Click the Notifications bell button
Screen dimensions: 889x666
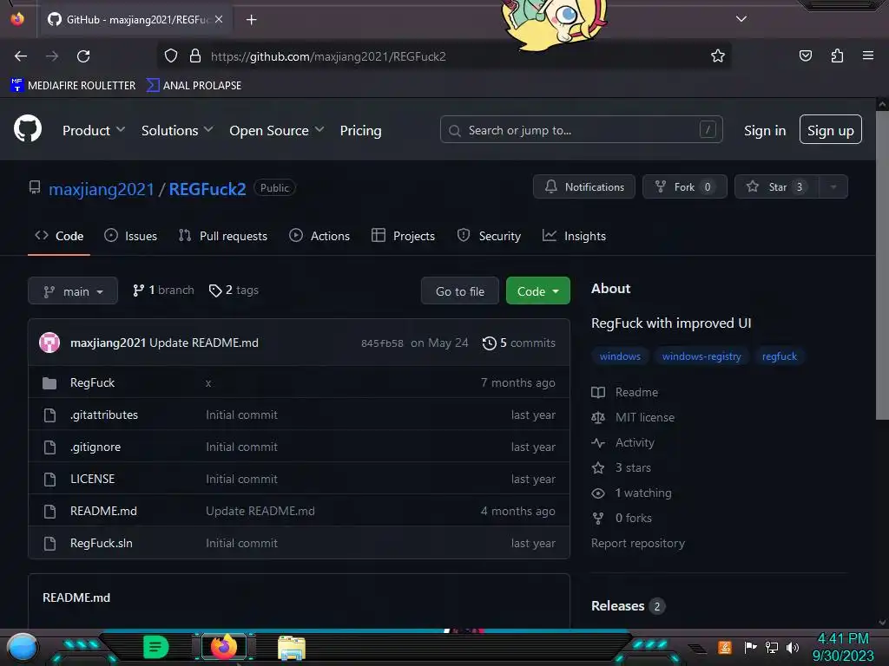[x=584, y=187]
